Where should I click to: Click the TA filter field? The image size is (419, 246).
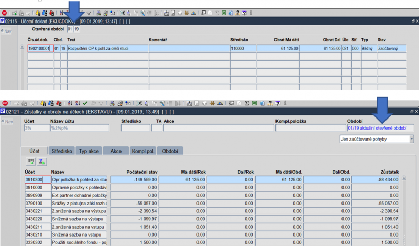tap(157, 128)
